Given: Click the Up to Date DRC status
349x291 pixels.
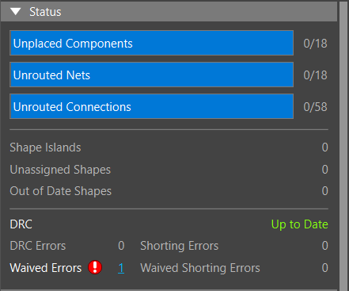Looking at the screenshot, I should click(x=300, y=224).
